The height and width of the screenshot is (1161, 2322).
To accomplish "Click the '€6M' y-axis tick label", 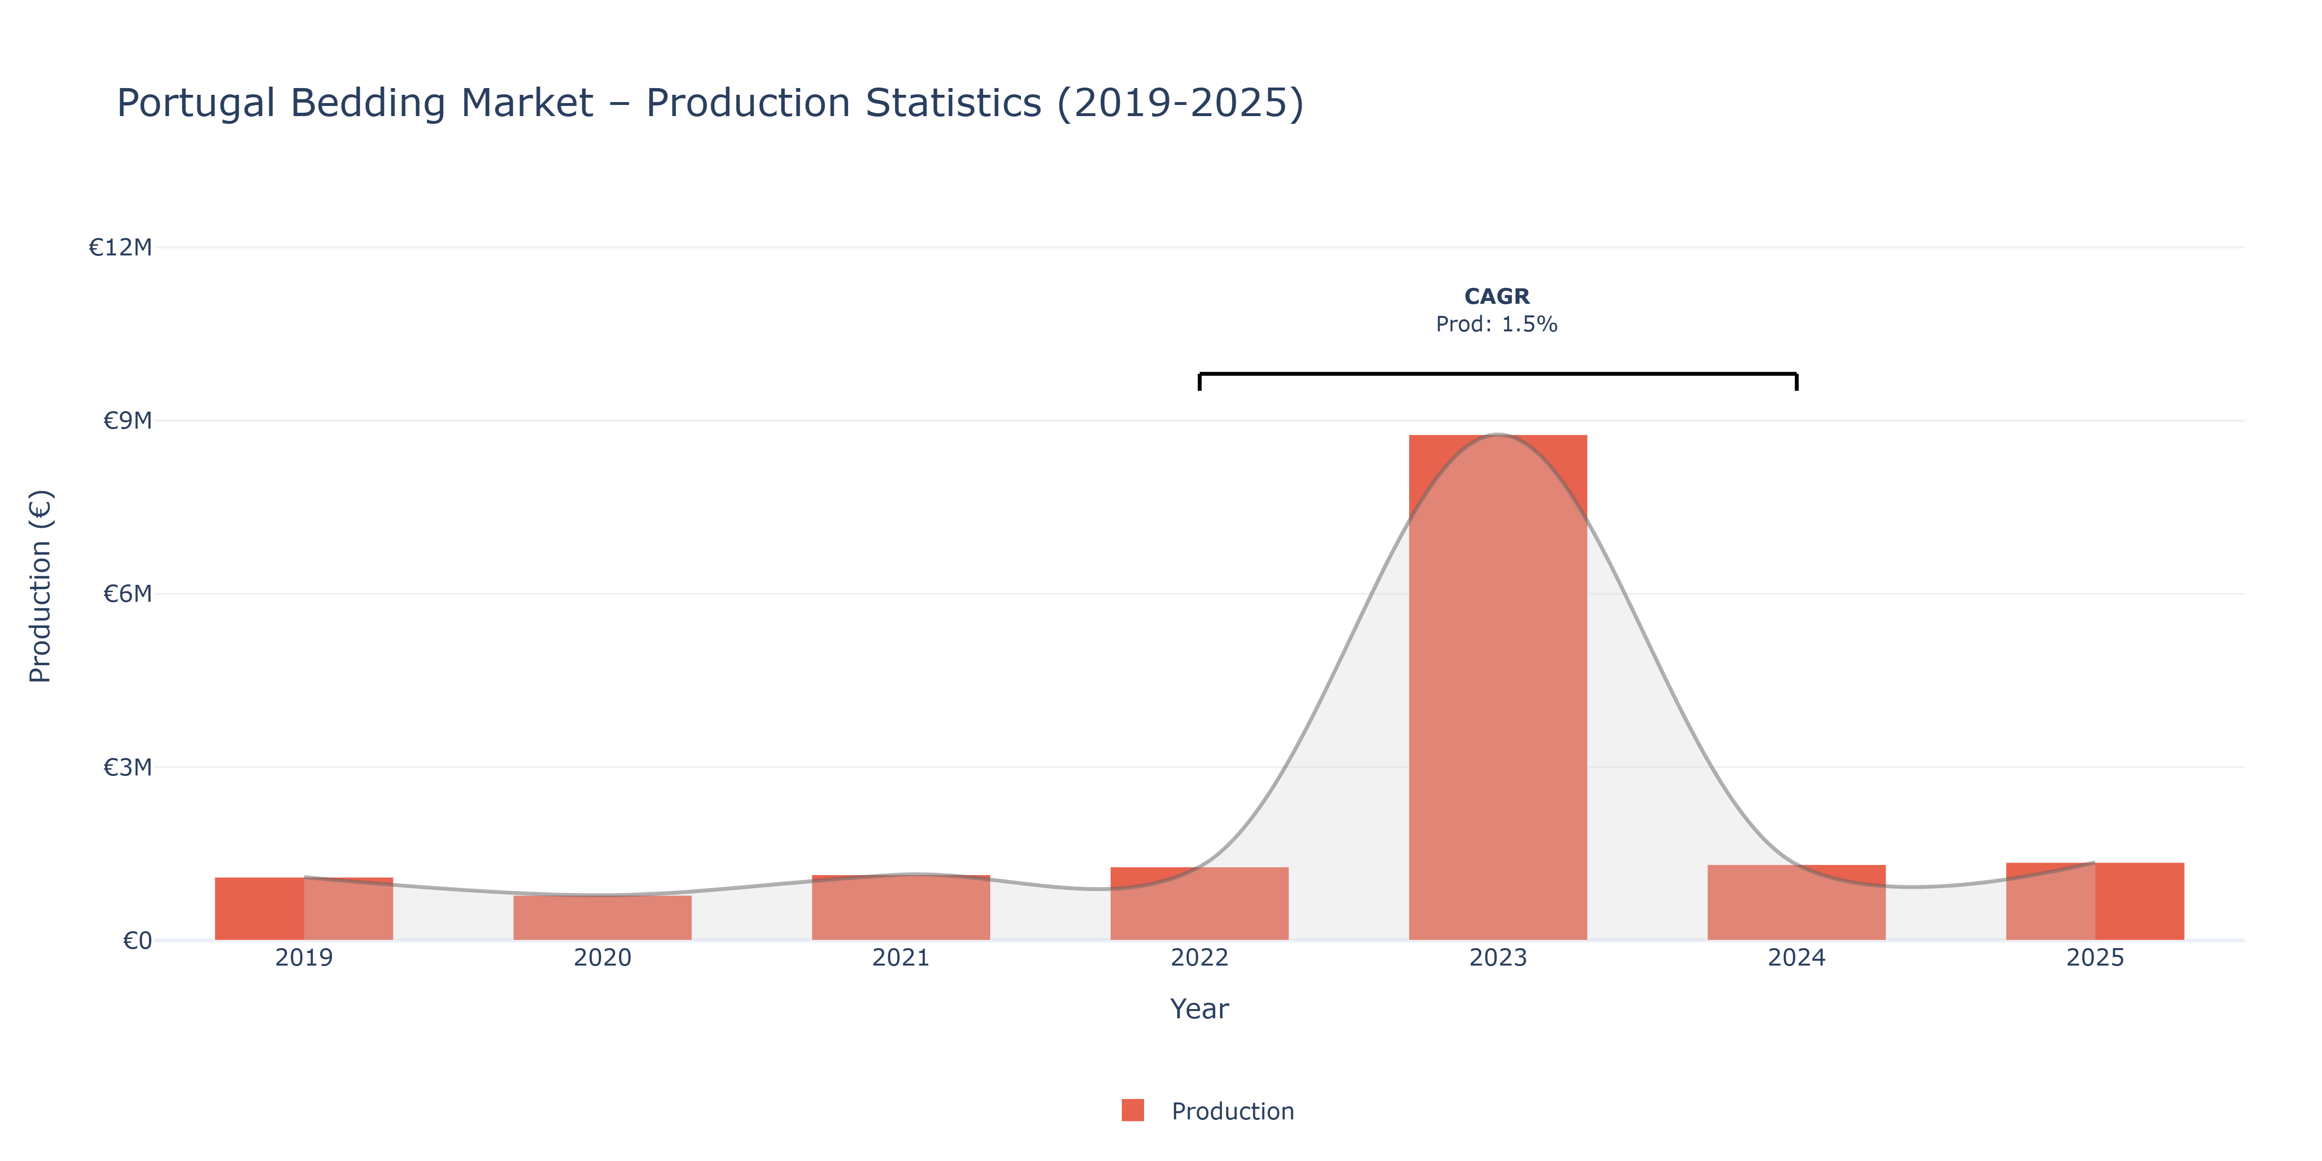I will tap(127, 594).
